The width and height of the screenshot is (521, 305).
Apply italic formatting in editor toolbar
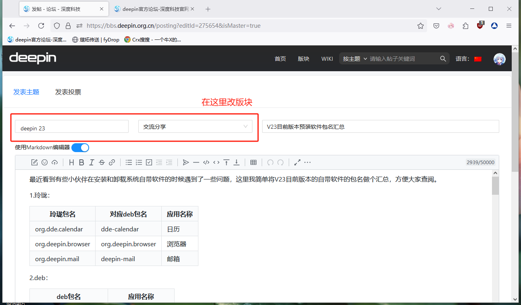pyautogui.click(x=92, y=163)
